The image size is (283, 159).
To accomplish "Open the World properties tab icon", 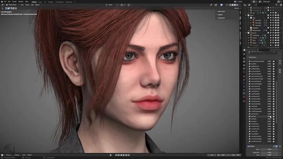I will (x=244, y=72).
